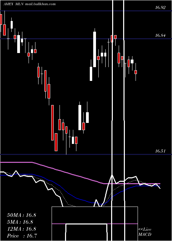Click the <<Live MACD label
Screen dimensions: 172x241
[145, 232]
